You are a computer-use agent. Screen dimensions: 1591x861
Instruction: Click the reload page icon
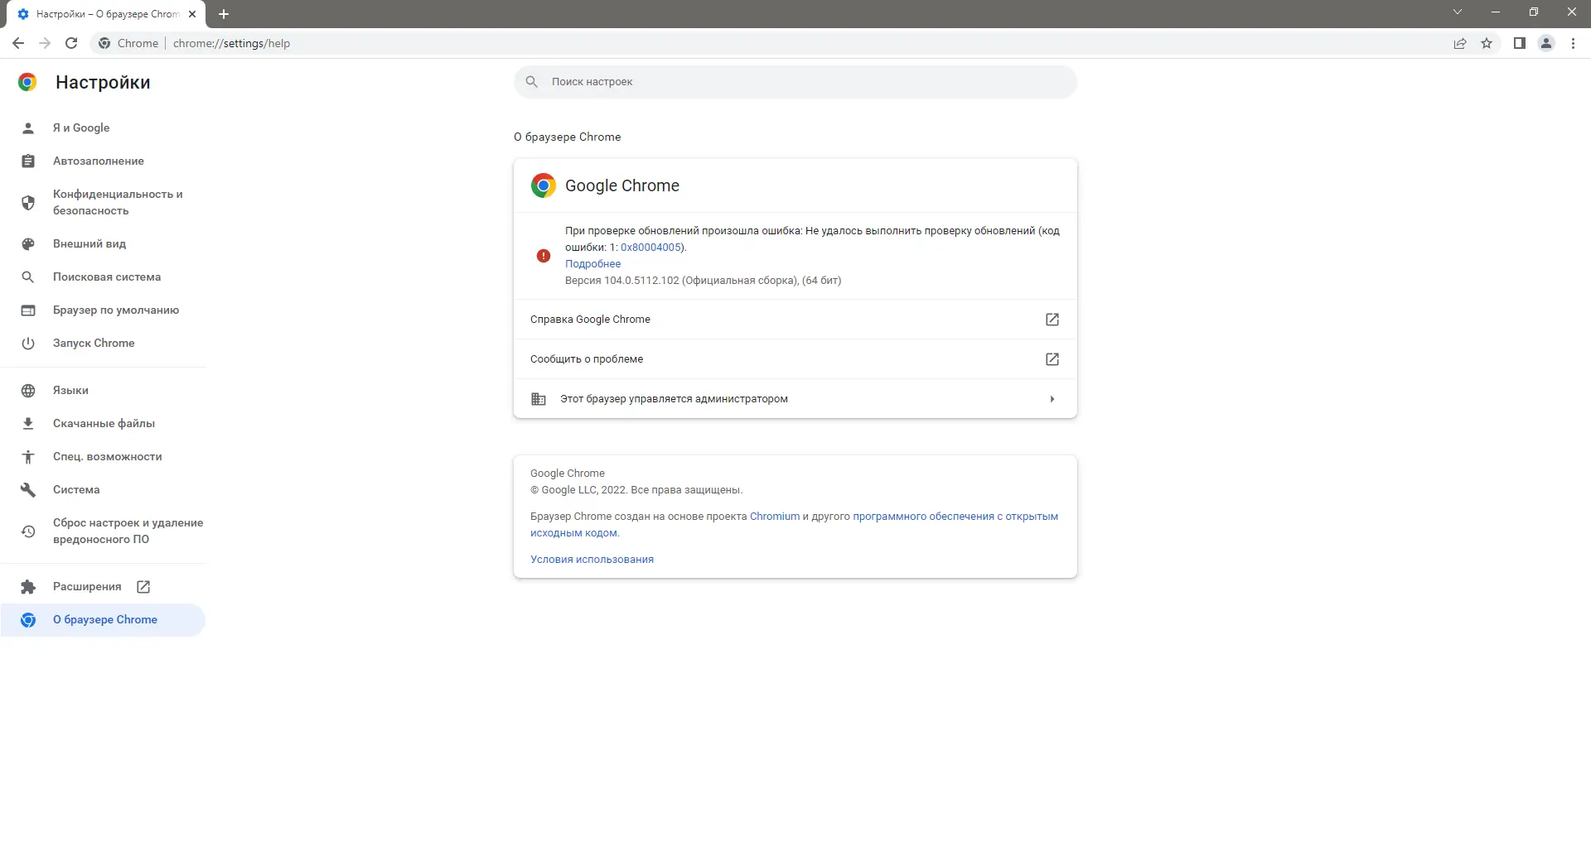(71, 43)
